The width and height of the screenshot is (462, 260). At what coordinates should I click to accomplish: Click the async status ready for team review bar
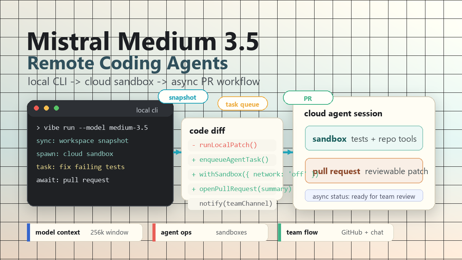[x=364, y=196]
